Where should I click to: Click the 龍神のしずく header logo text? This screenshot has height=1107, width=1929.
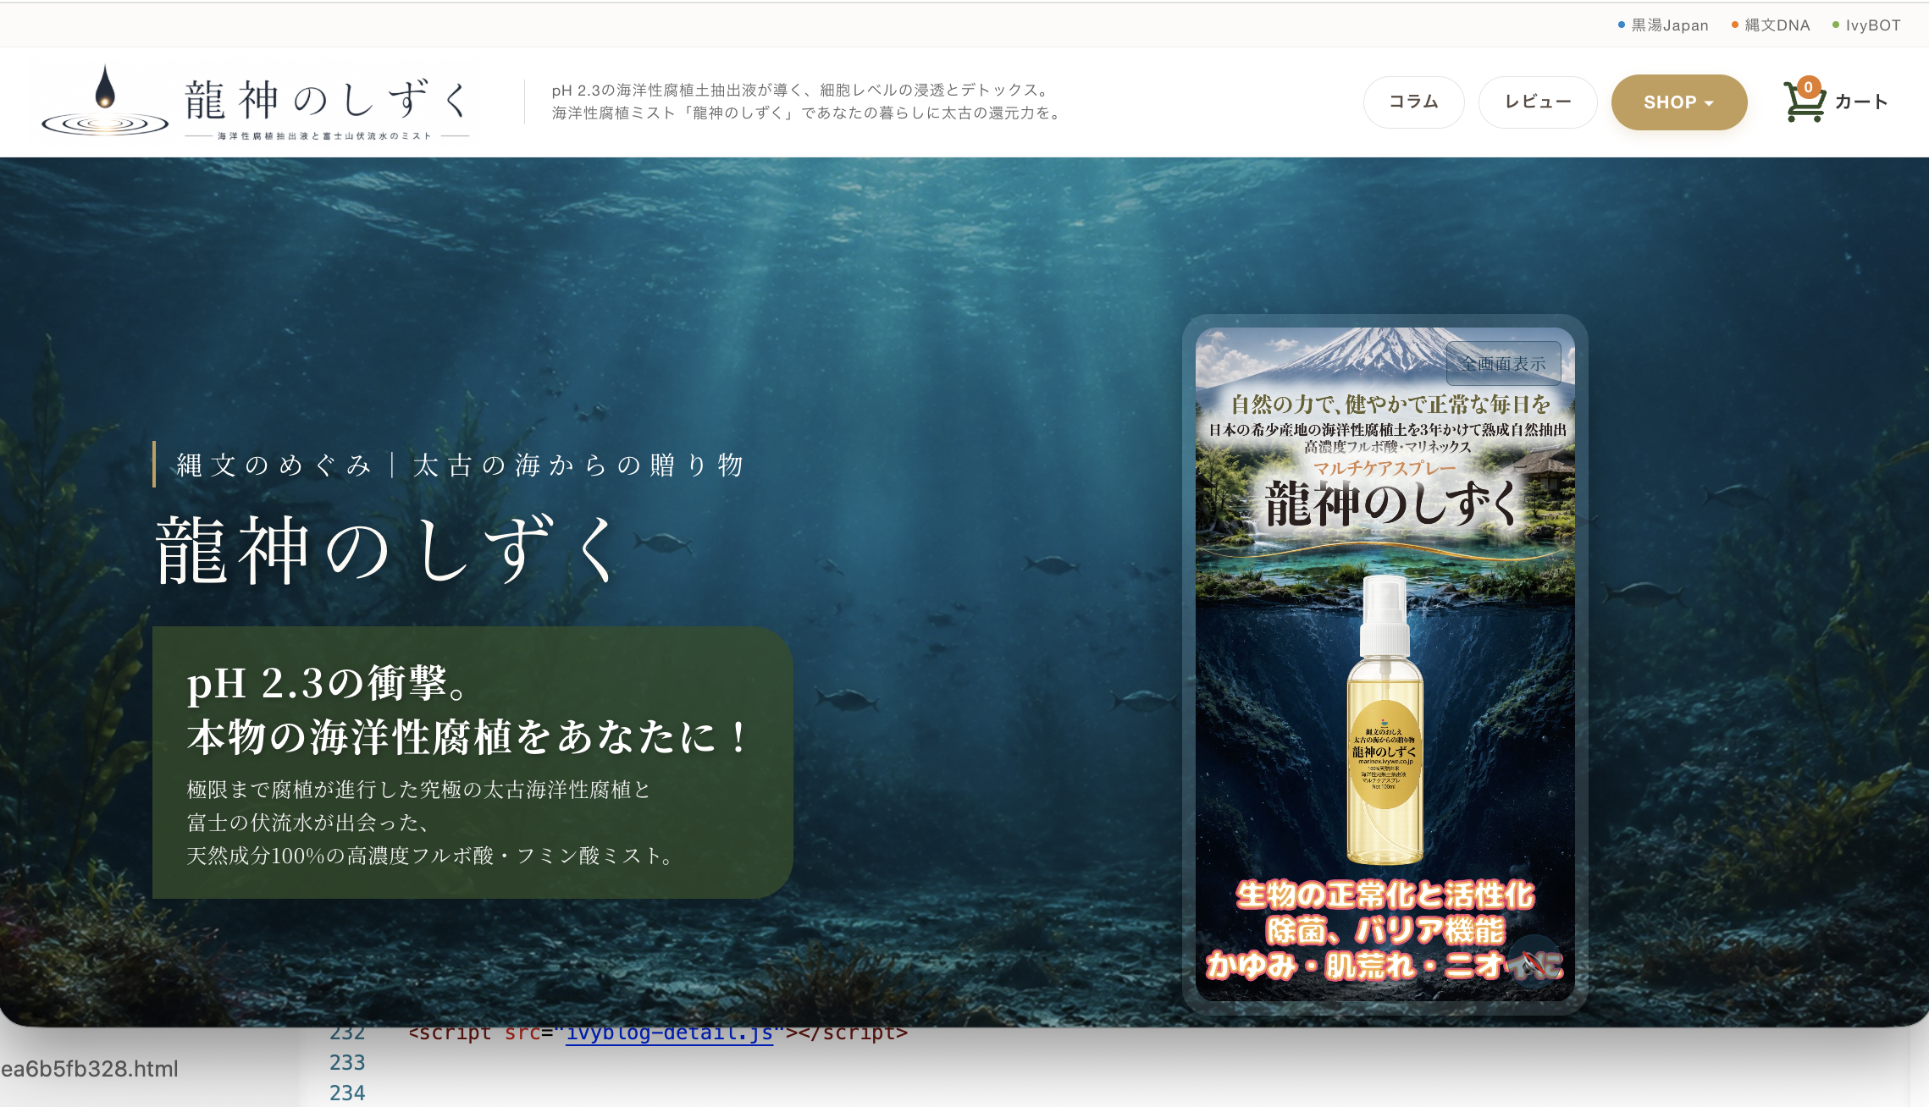(x=327, y=101)
